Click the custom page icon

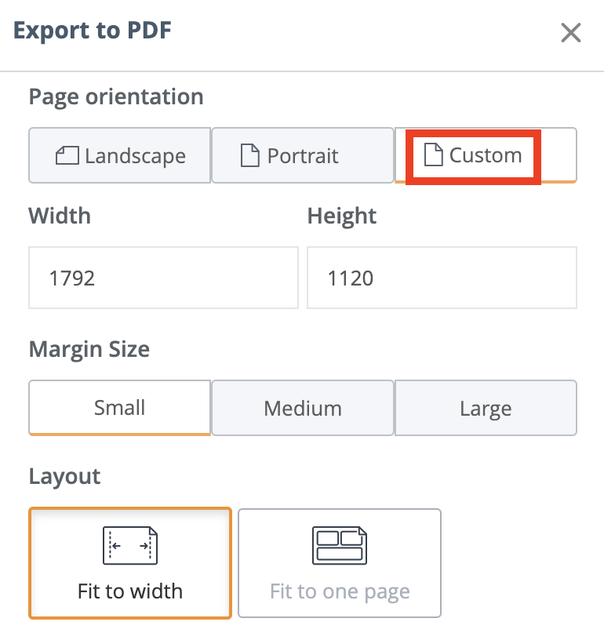434,155
